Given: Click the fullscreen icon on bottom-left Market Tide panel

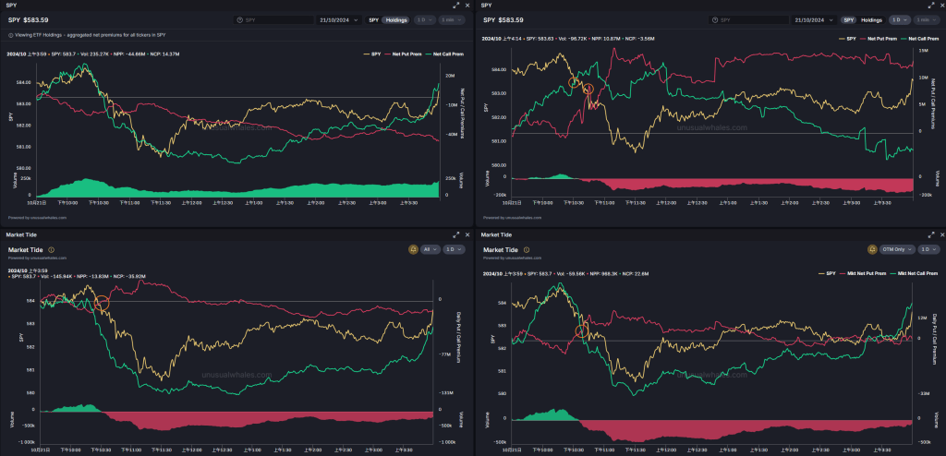Looking at the screenshot, I should click(x=455, y=235).
